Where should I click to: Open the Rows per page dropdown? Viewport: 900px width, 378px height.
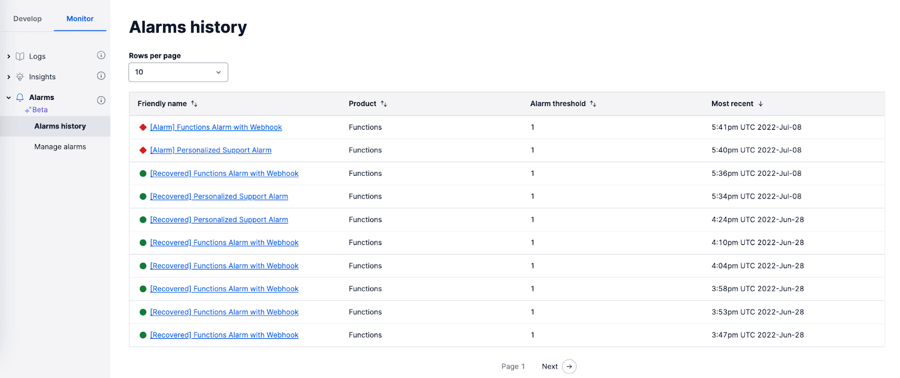click(x=178, y=72)
